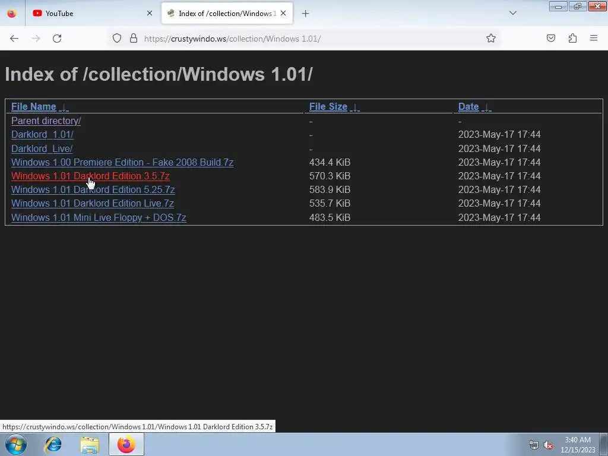Open the Darklord_1.01 folder
This screenshot has height=456, width=608.
42,135
